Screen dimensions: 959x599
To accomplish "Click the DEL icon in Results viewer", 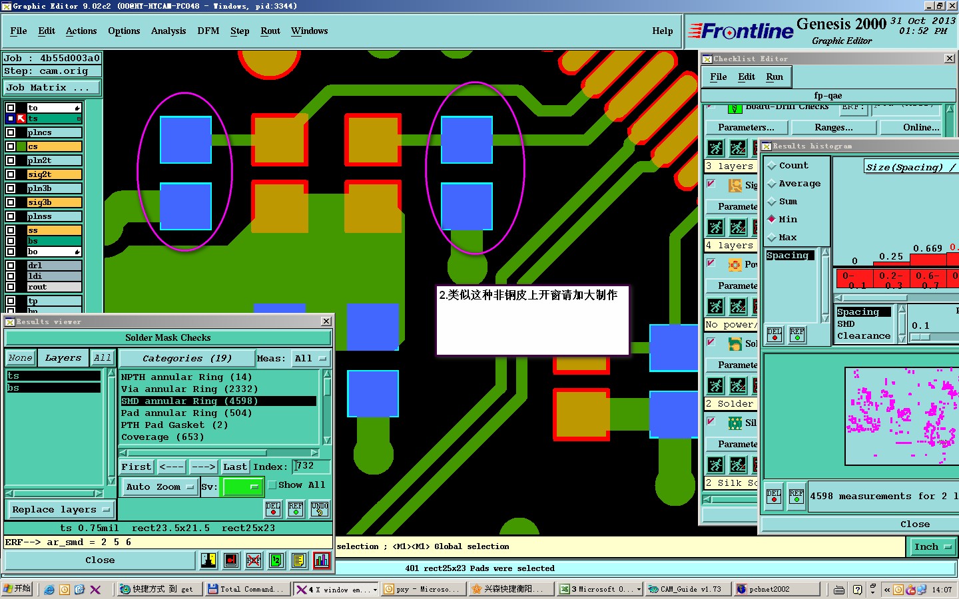I will tap(273, 509).
